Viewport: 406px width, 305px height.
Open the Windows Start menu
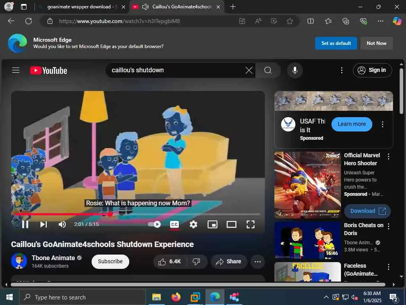coord(10,297)
